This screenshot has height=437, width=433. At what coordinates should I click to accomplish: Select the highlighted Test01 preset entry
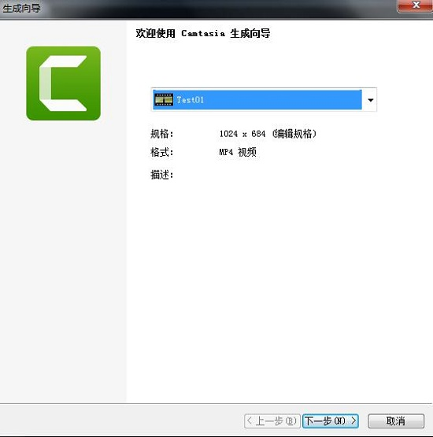click(257, 100)
